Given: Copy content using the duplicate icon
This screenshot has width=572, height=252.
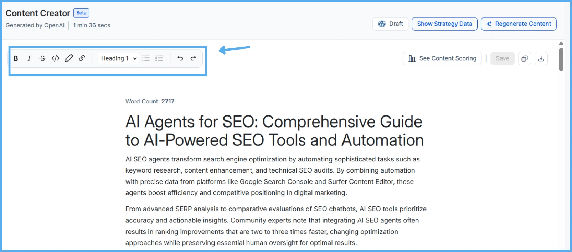Looking at the screenshot, I should click(524, 58).
